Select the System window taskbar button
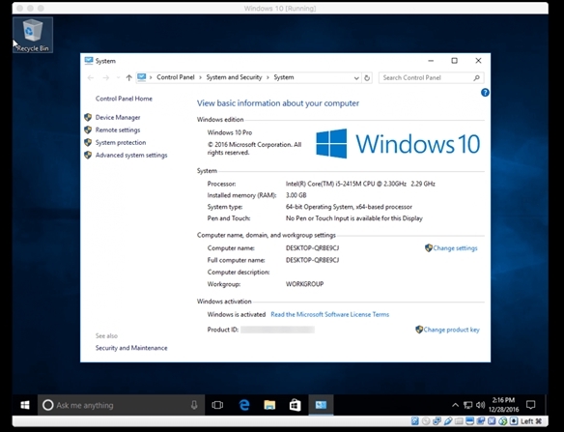Image resolution: width=564 pixels, height=432 pixels. pyautogui.click(x=321, y=405)
